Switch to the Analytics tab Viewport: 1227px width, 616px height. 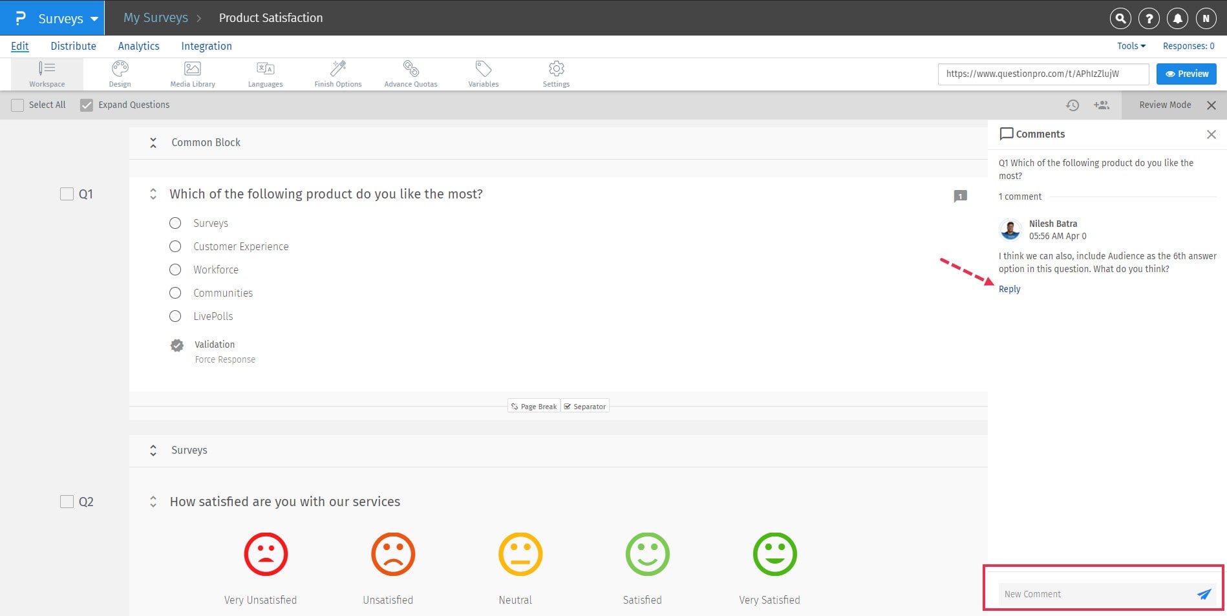(138, 46)
